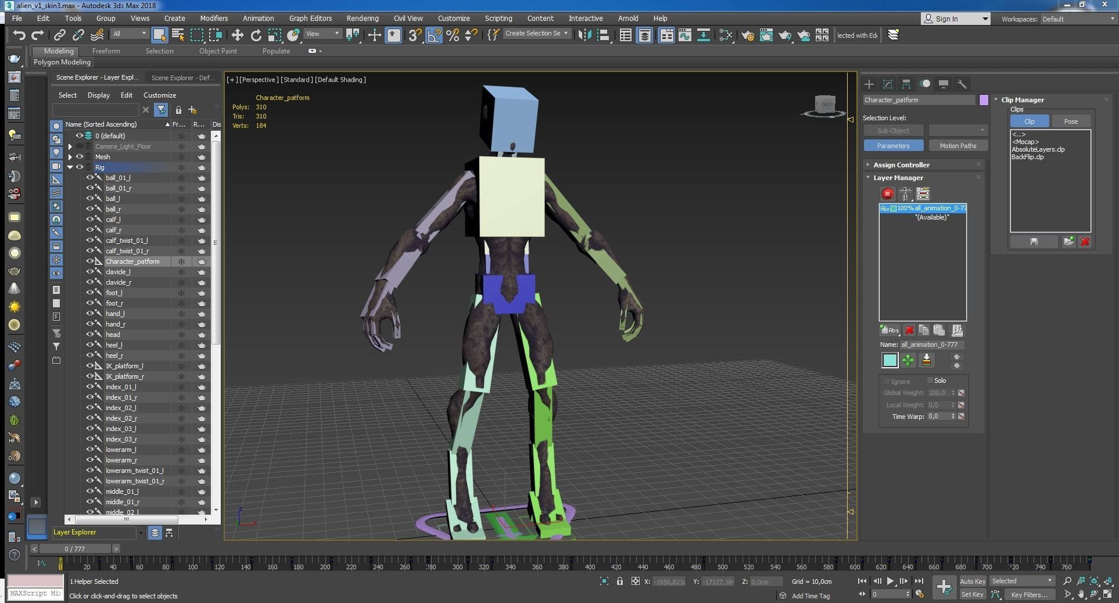Screen dimensions: 1119x603
Task: Select BackFlip.clp in the clips list
Action: tap(1027, 157)
